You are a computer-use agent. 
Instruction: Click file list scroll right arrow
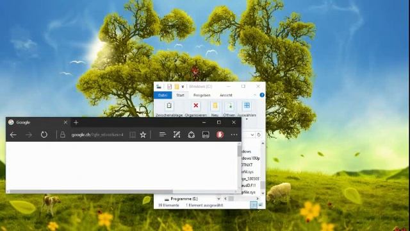tap(258, 199)
